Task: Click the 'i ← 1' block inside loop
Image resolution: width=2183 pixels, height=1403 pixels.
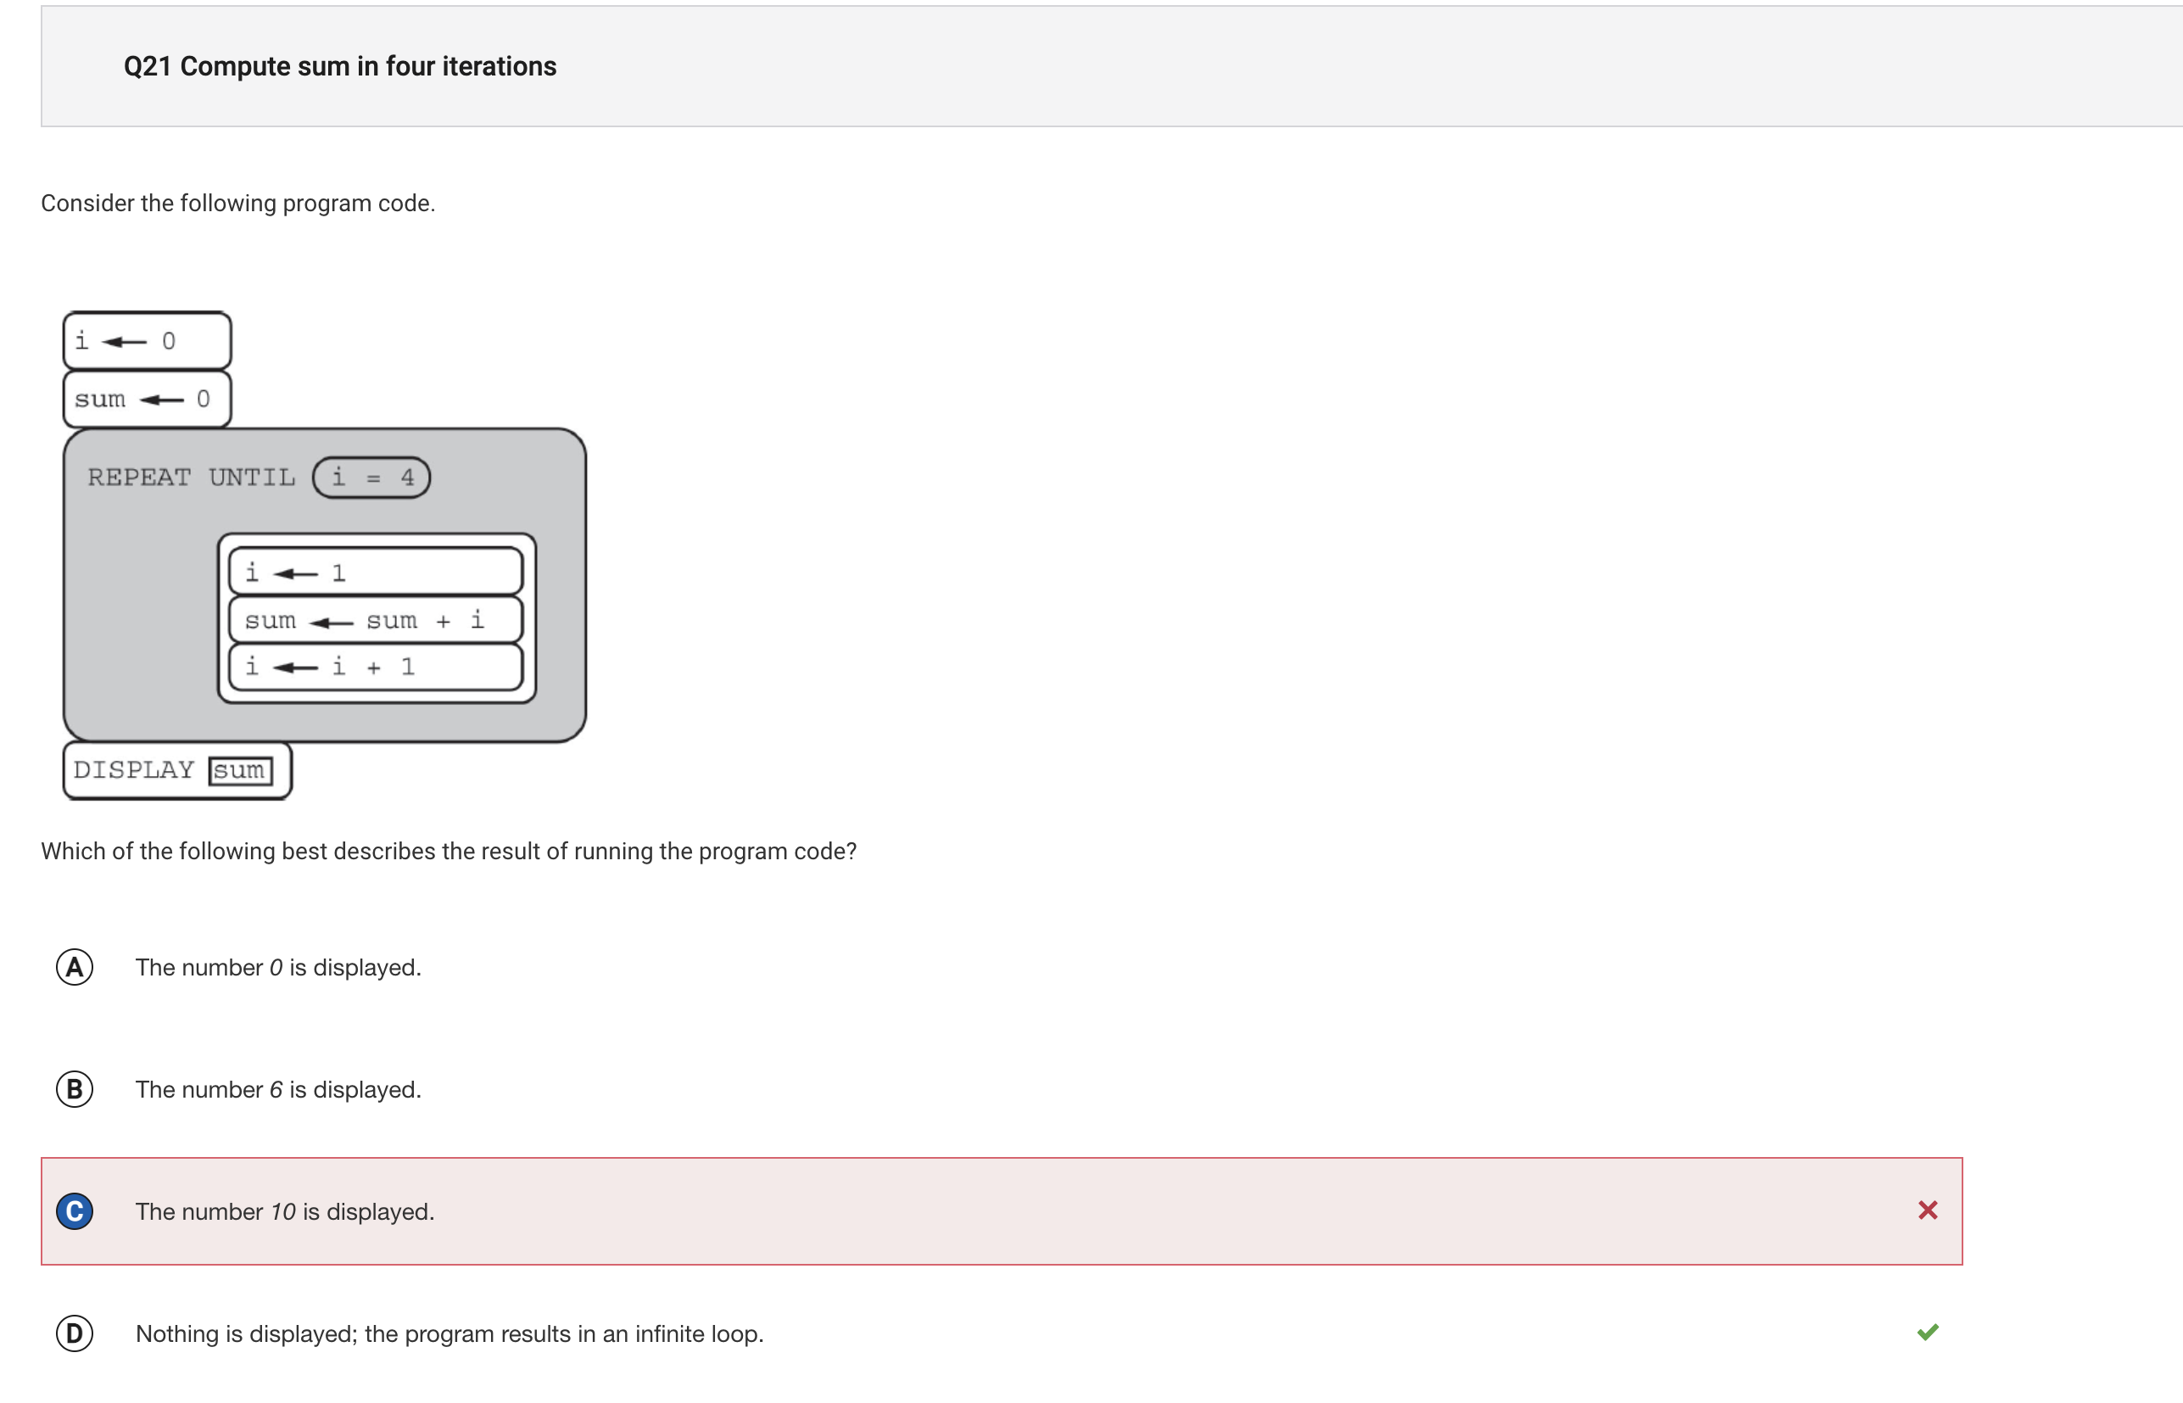Action: (x=375, y=572)
